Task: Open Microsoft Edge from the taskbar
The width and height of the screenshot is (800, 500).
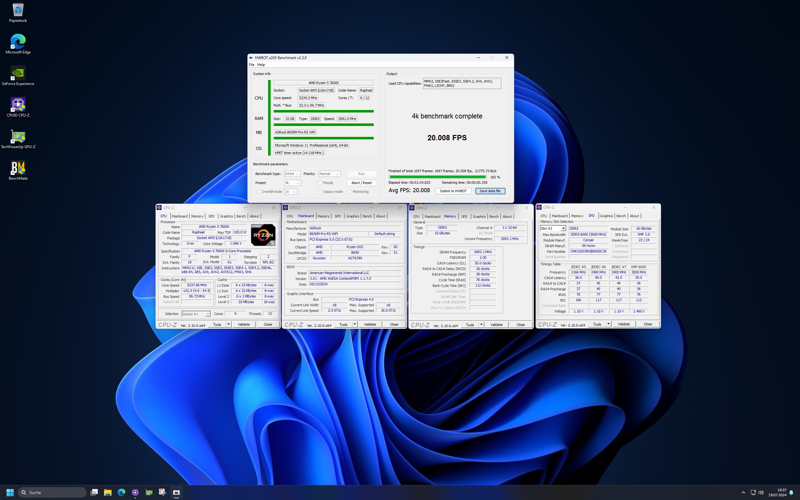Action: coord(122,492)
